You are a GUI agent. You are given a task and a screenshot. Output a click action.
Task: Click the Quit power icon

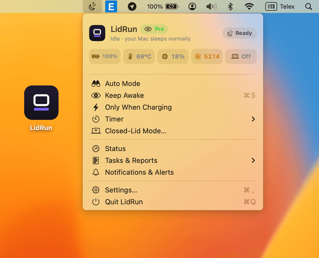(x=96, y=202)
